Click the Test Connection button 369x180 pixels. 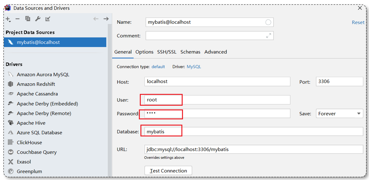pyautogui.click(x=168, y=171)
